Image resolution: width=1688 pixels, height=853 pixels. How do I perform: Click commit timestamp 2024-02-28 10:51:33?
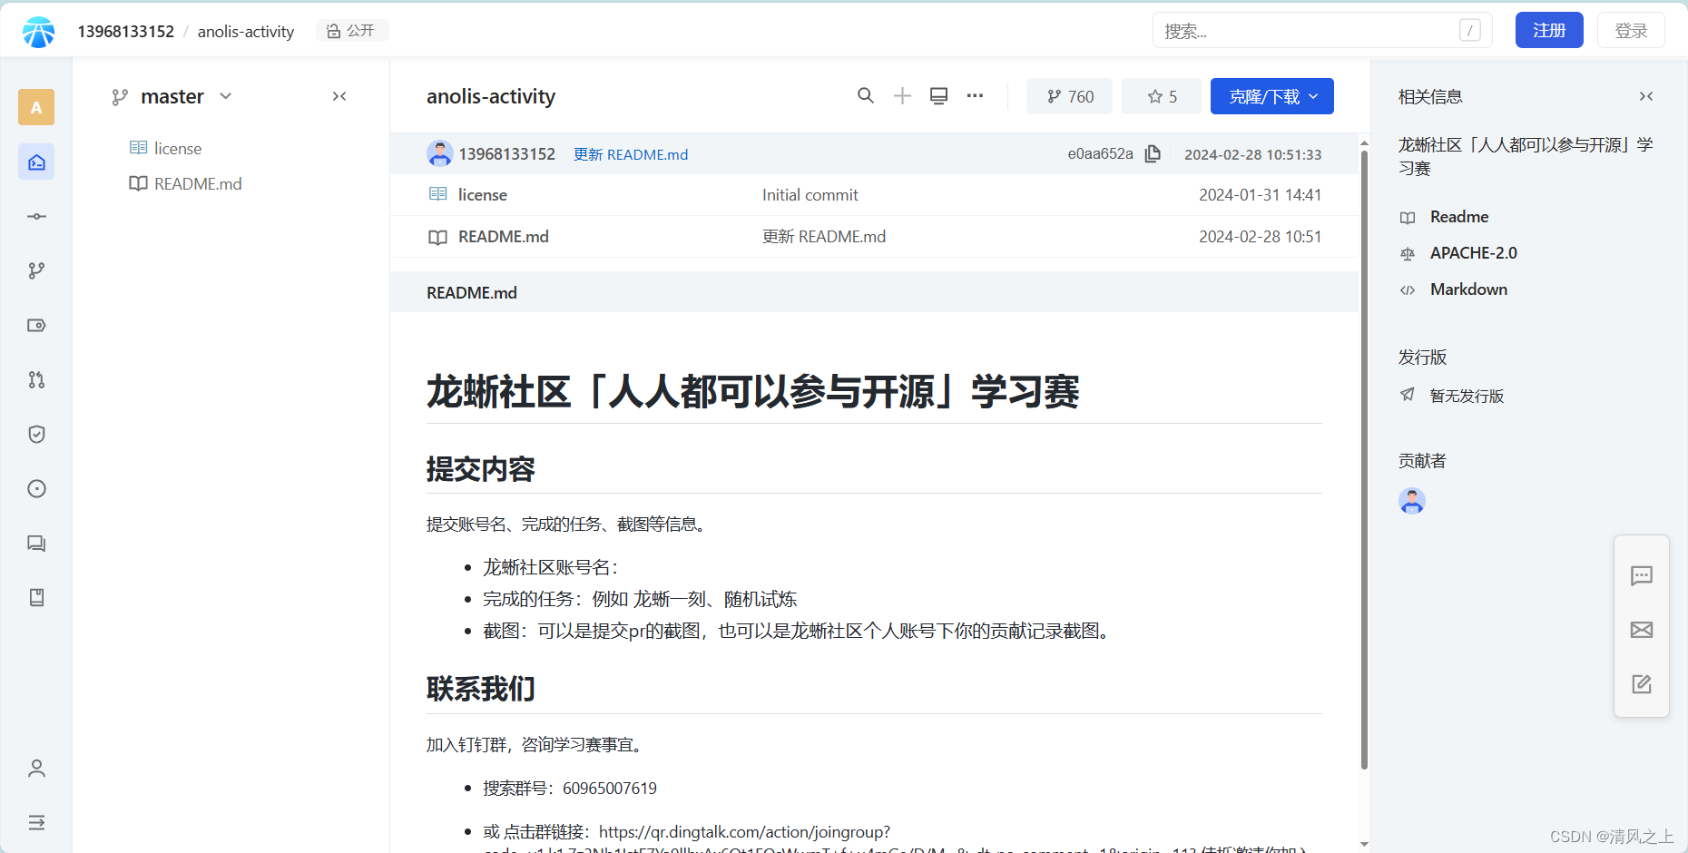pyautogui.click(x=1252, y=154)
